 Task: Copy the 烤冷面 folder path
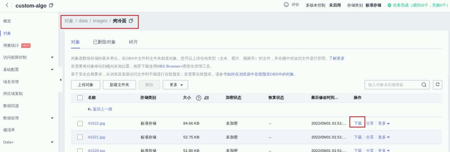click(131, 21)
